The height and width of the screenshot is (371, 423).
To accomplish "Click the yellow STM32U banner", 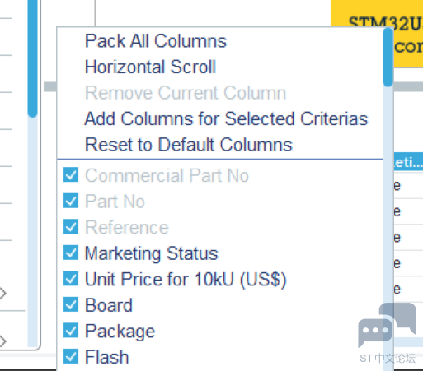I will [x=377, y=34].
